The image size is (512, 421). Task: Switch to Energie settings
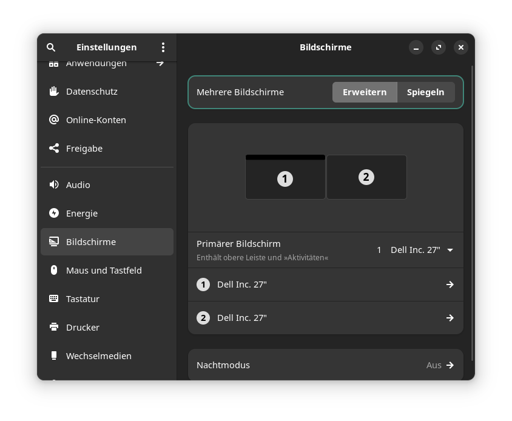point(107,213)
